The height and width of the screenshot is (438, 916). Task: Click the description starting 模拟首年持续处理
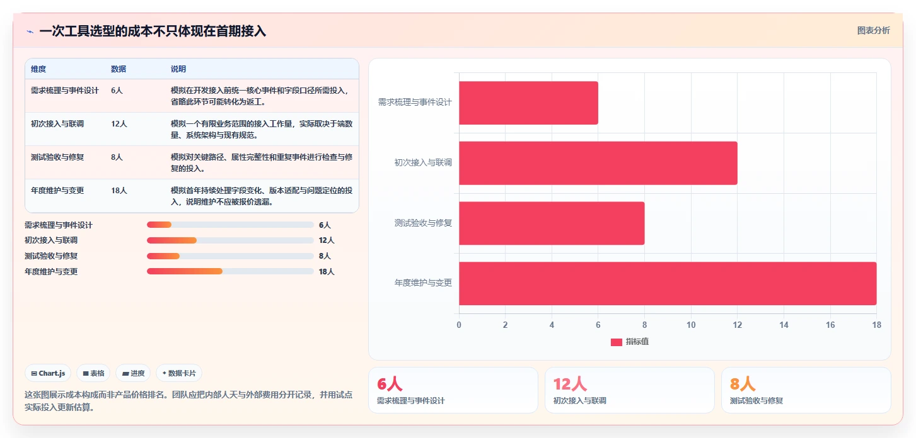coord(261,196)
